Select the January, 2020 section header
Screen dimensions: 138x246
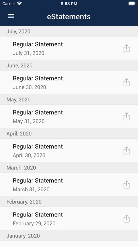(69, 236)
